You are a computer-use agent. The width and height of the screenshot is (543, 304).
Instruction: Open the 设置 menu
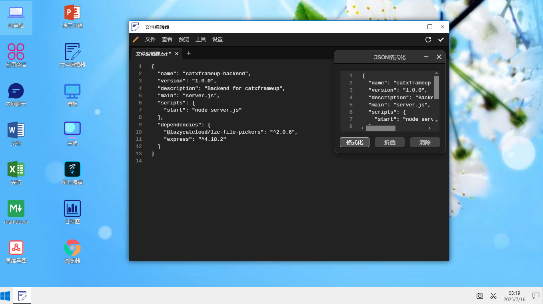(x=218, y=39)
